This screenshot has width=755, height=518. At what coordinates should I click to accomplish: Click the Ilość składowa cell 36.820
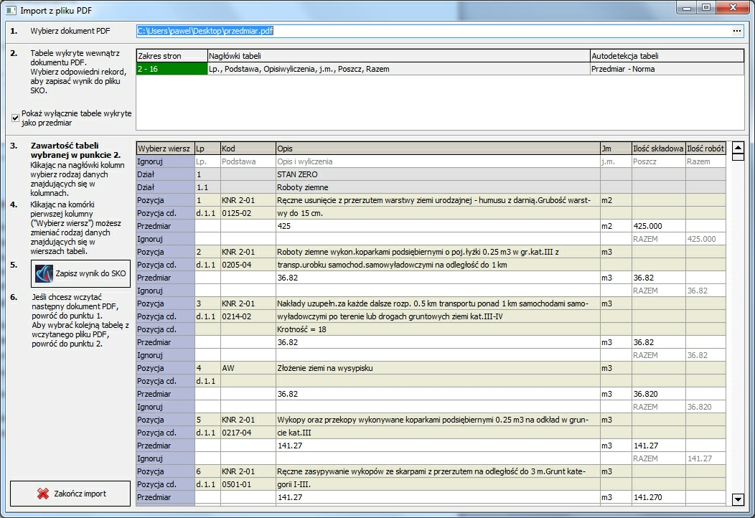click(x=658, y=394)
